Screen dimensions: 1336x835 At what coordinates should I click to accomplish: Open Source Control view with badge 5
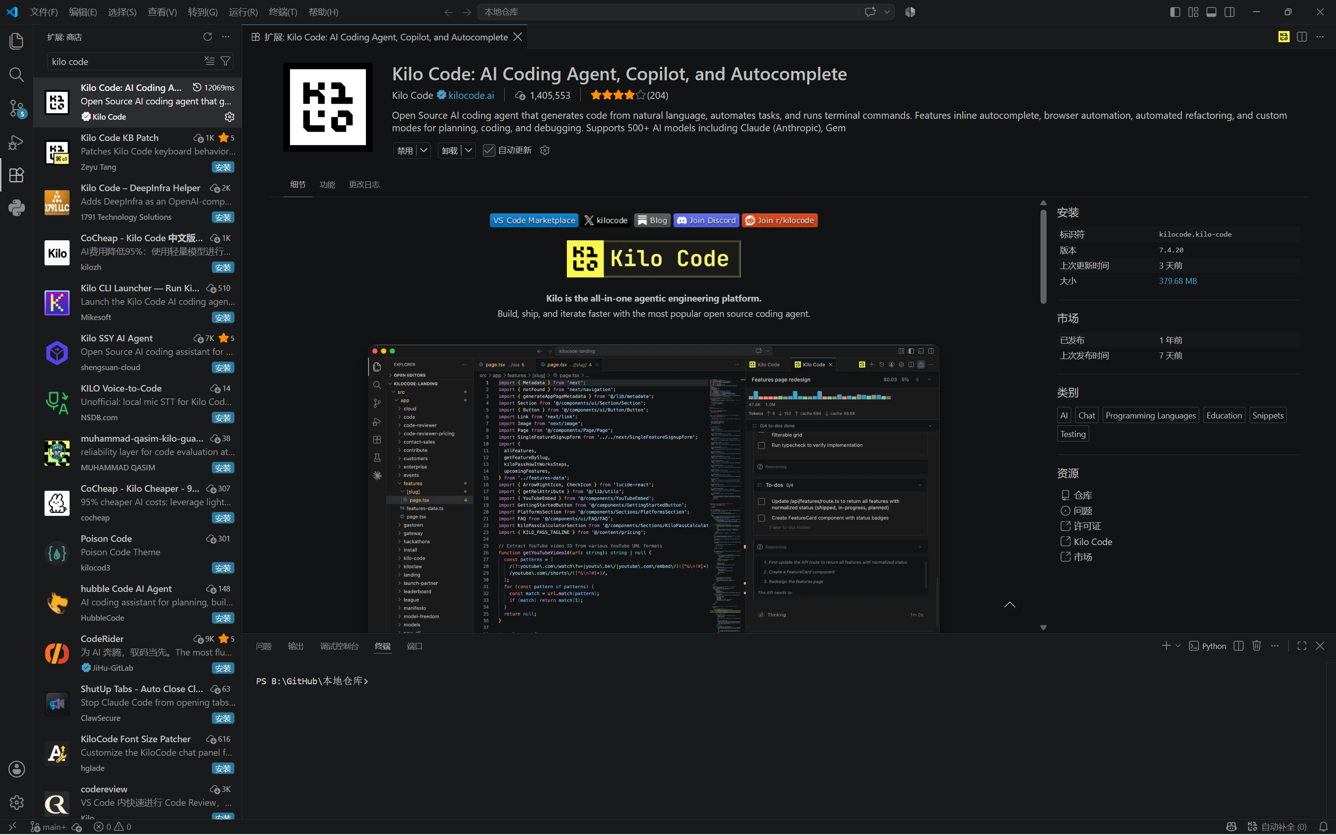click(17, 108)
